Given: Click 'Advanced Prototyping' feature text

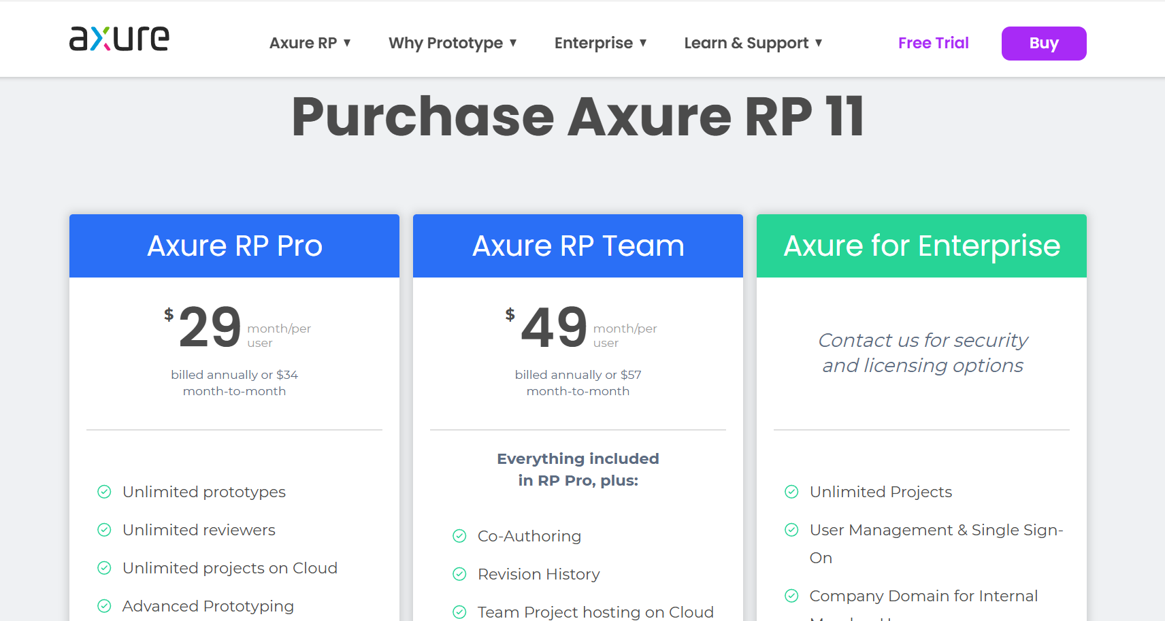Looking at the screenshot, I should click(208, 607).
